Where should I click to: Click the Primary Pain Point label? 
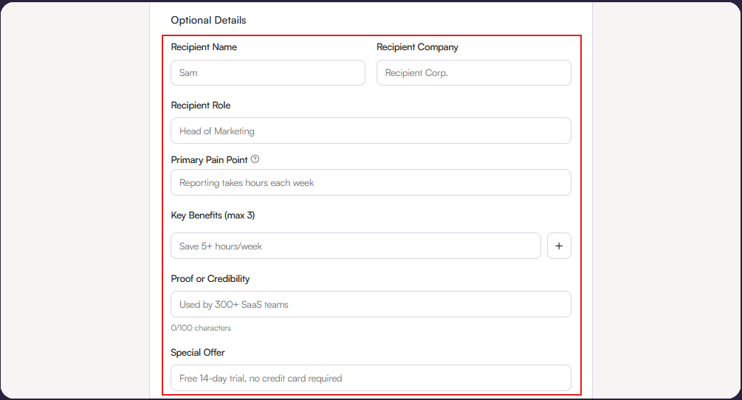[x=209, y=160]
